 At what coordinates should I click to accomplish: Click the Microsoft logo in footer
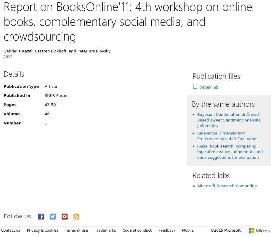point(260,230)
